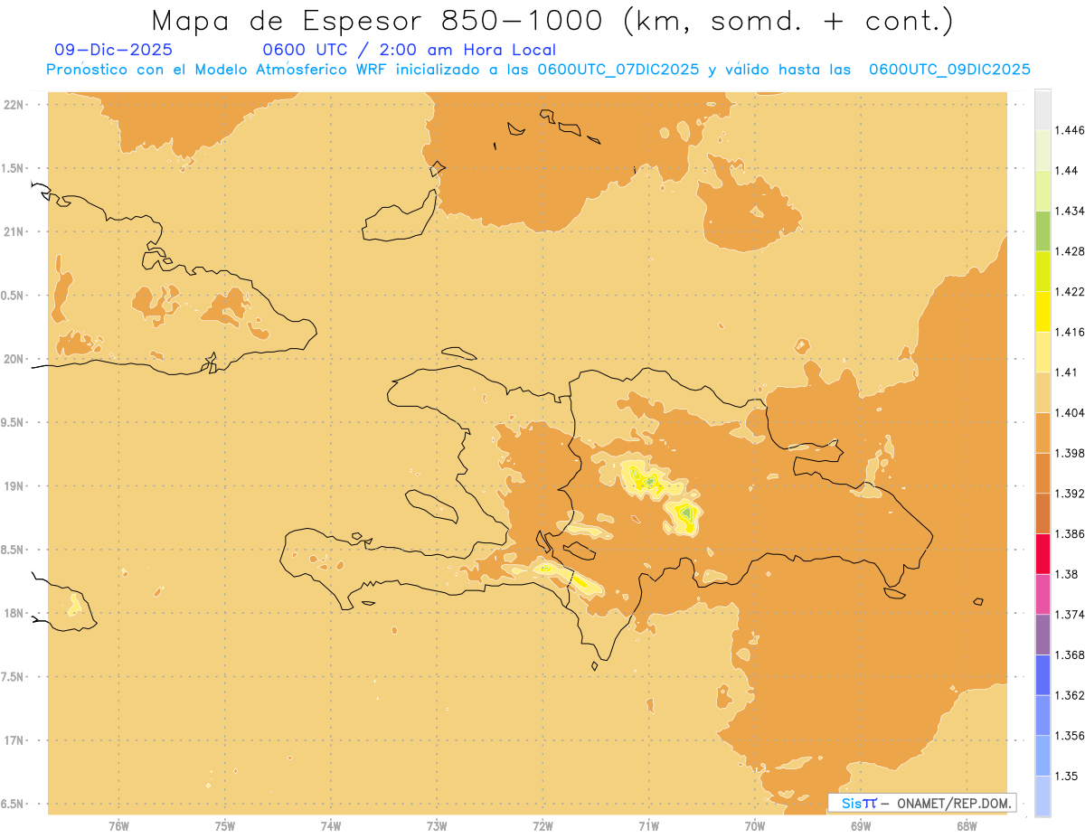Click the 76W longitude label
The image size is (1085, 838).
(x=118, y=826)
